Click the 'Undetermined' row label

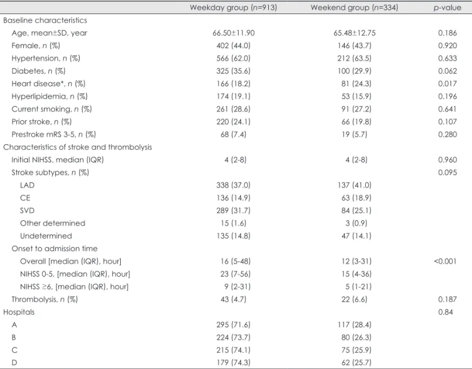[46, 236]
